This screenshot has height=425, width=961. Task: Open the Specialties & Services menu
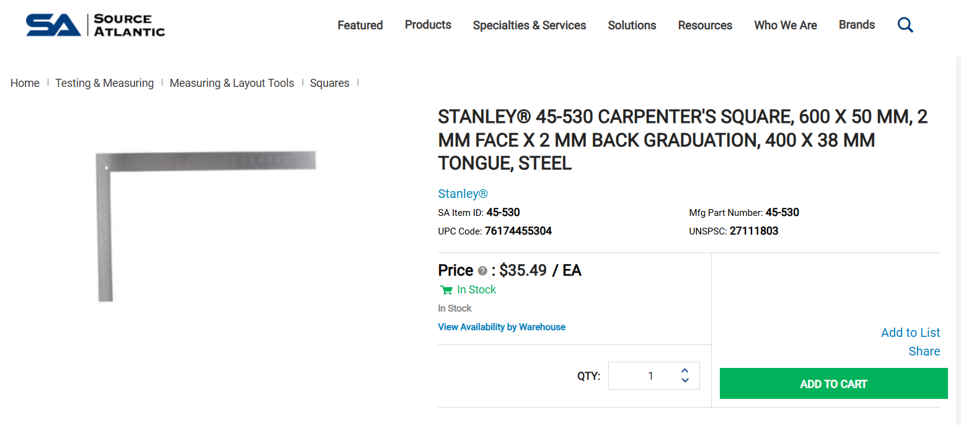pos(529,25)
